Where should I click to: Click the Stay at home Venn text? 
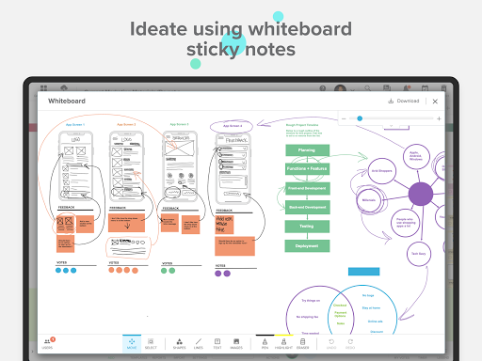coord(371,308)
